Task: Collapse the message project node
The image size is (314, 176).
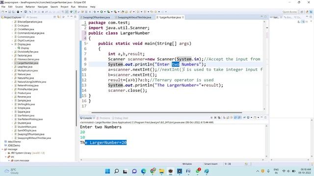Action: (x=2, y=149)
